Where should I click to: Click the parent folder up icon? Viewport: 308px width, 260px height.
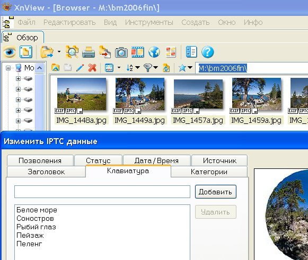coord(55,68)
